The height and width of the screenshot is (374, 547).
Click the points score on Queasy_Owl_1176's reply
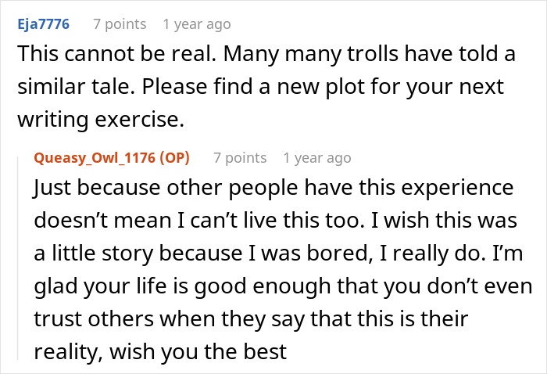[240, 158]
